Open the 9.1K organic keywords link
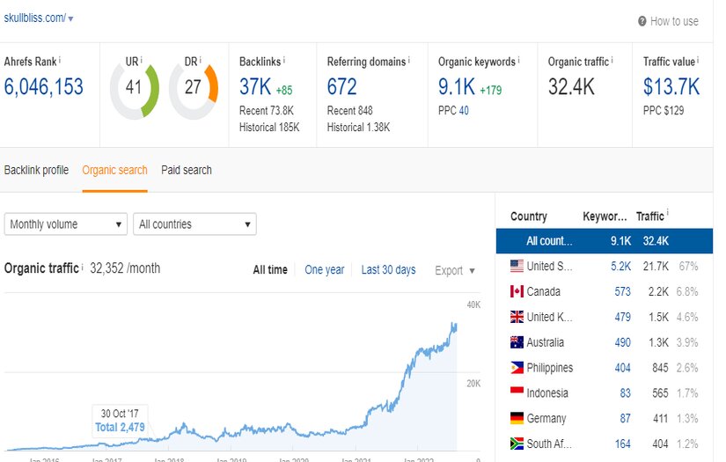 coord(457,86)
